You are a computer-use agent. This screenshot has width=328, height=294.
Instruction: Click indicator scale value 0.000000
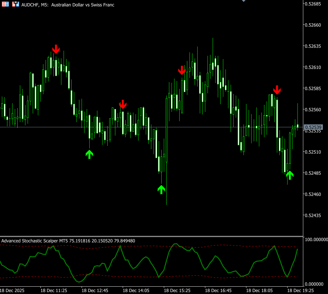click(x=314, y=284)
